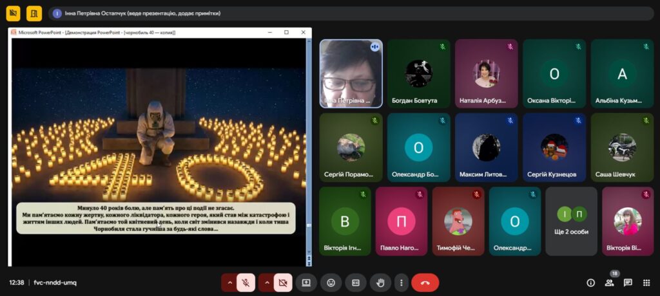This screenshot has height=296, width=660.
Task: Open the three-dot more options menu
Action: (x=402, y=282)
